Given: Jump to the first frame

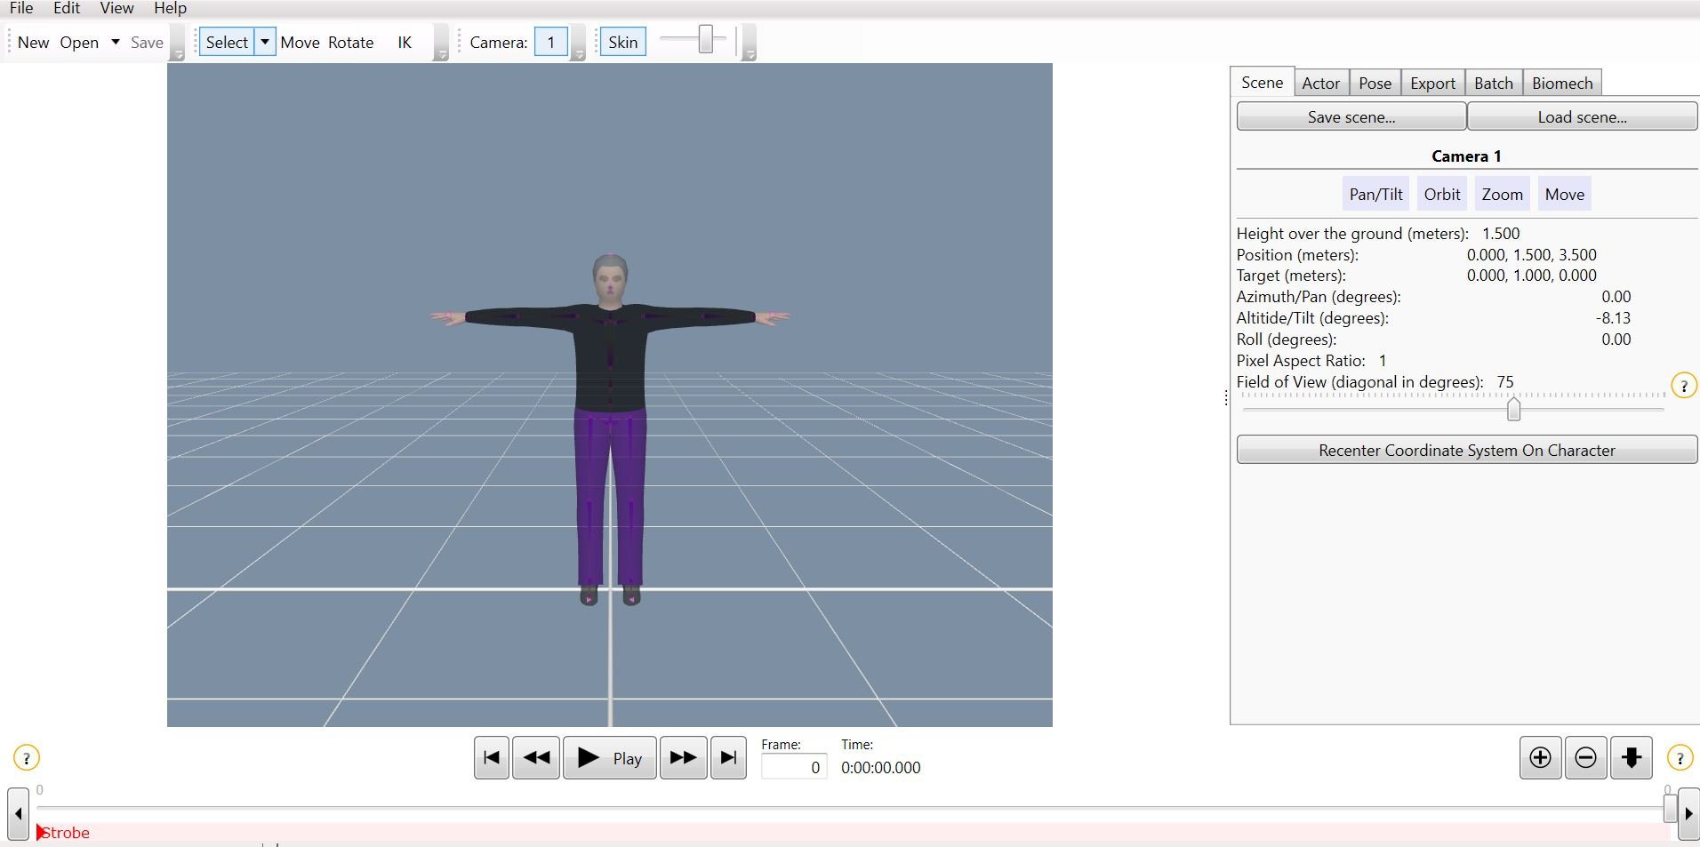Looking at the screenshot, I should coord(491,758).
